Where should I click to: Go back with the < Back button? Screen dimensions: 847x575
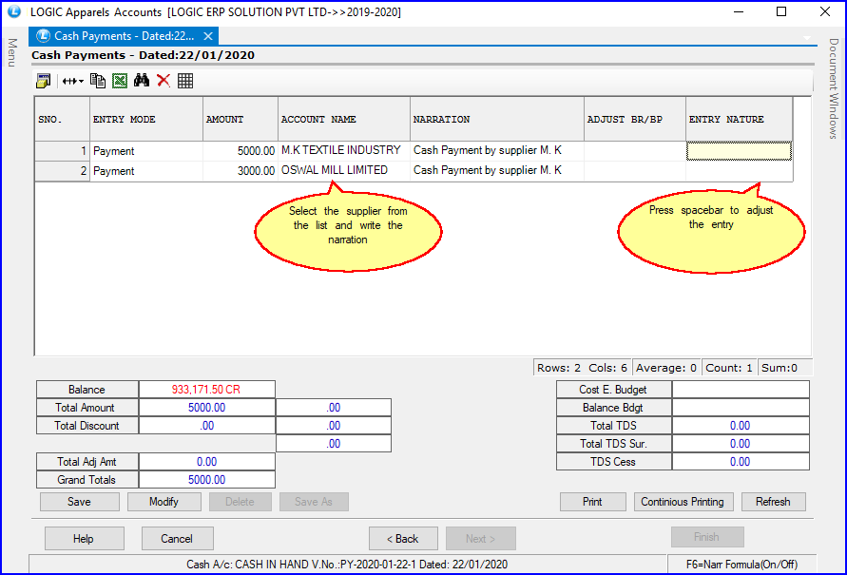point(403,538)
